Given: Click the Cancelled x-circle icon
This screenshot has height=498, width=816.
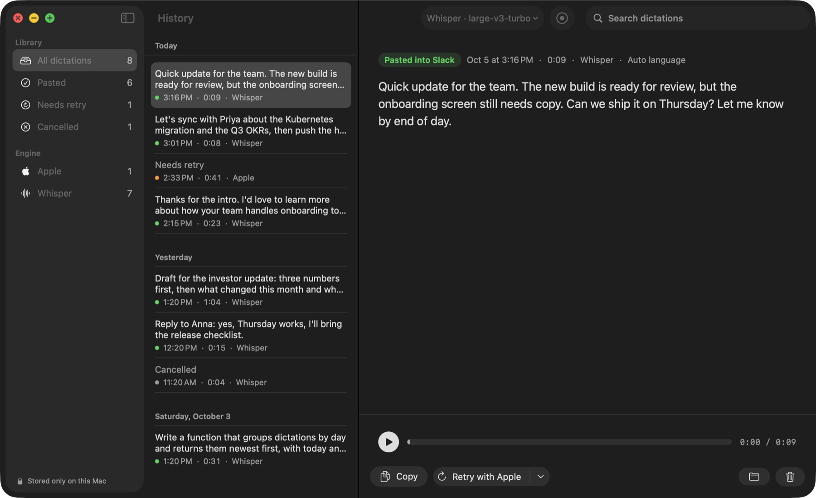Looking at the screenshot, I should (x=26, y=127).
